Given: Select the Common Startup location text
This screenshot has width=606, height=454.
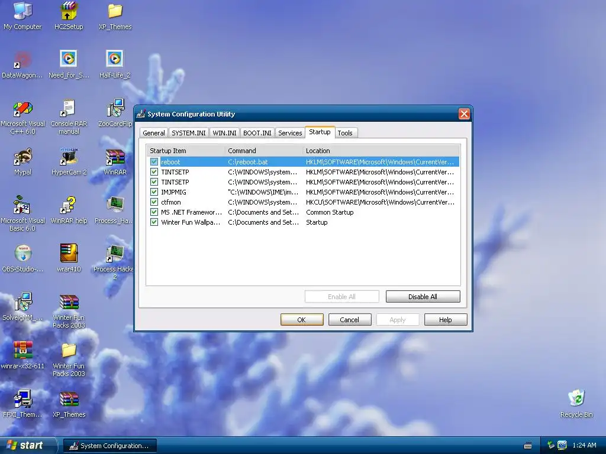Looking at the screenshot, I should pyautogui.click(x=330, y=212).
